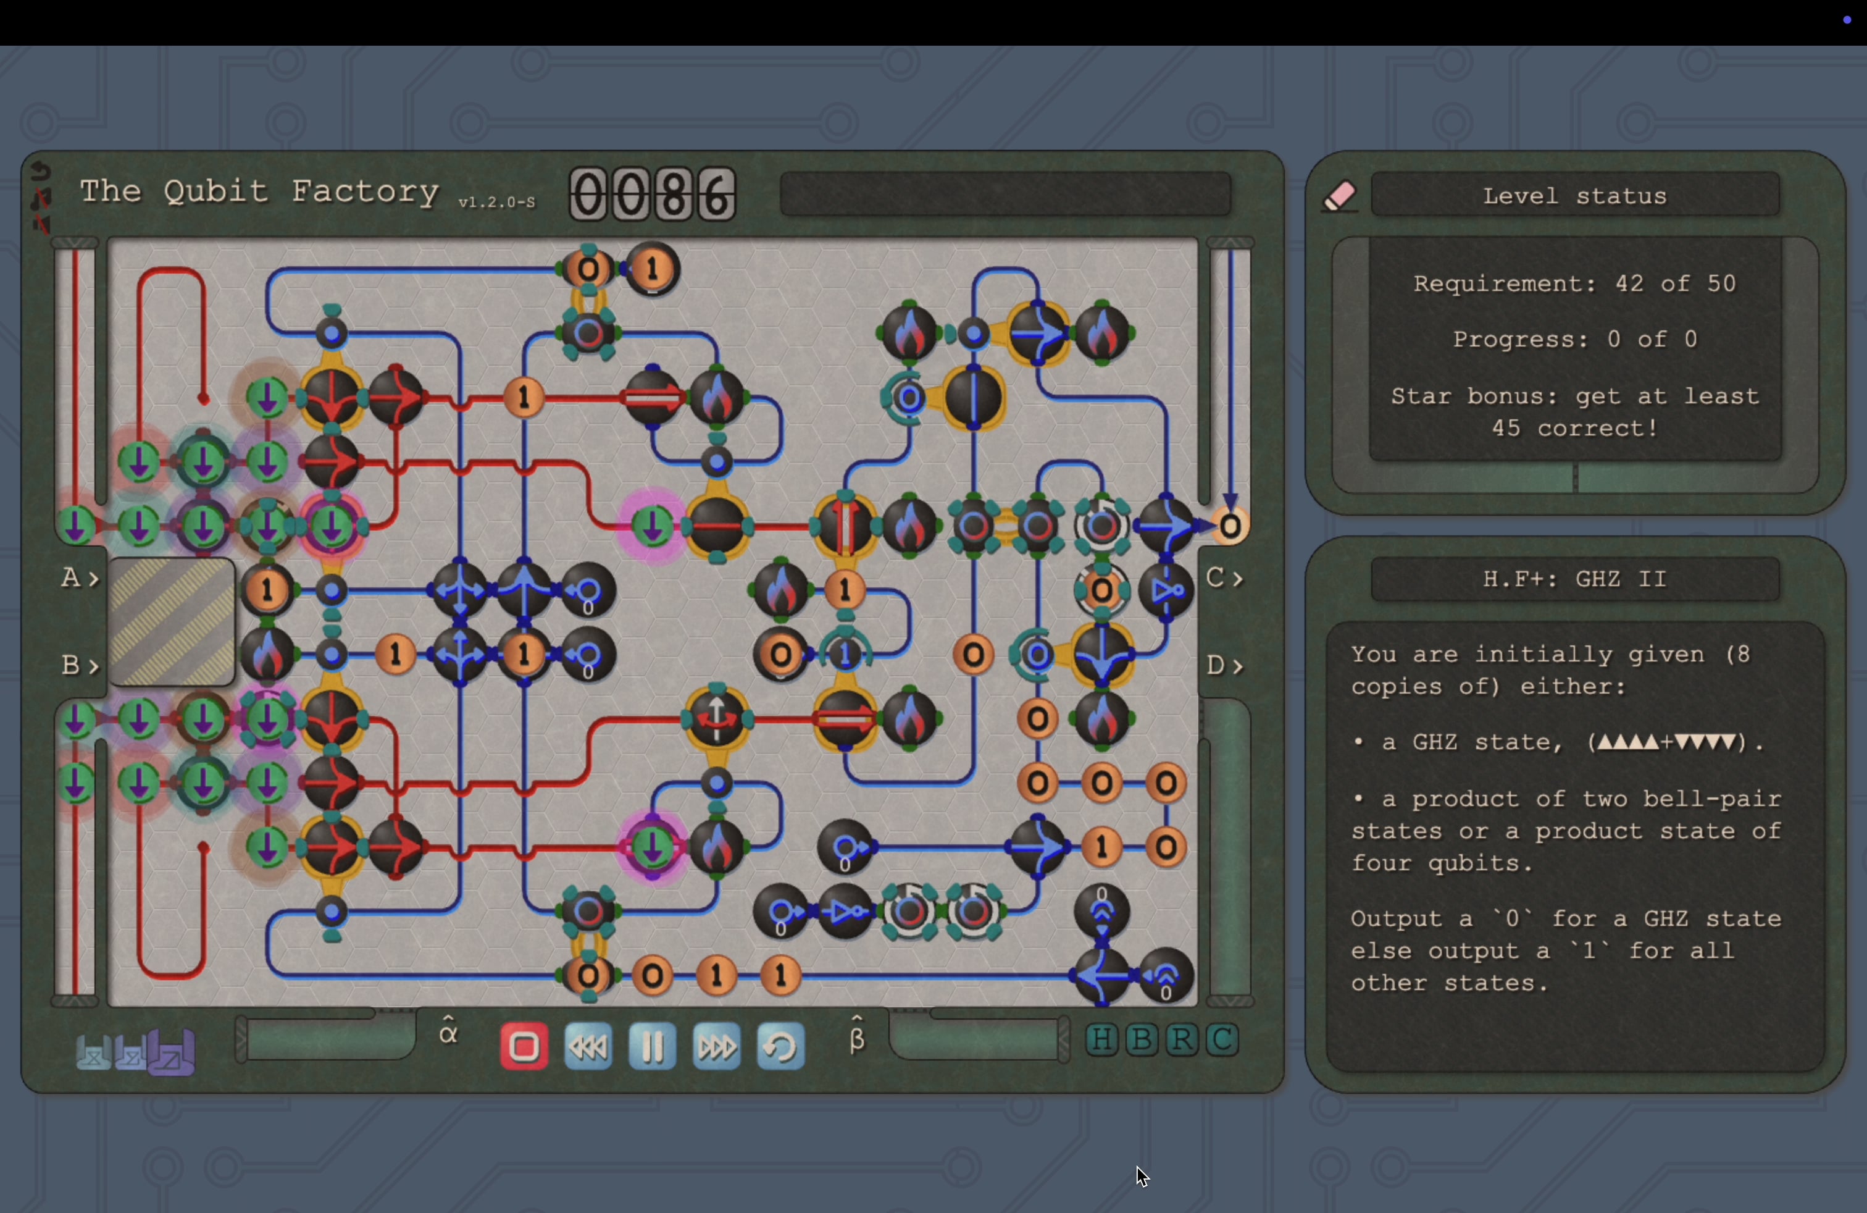The height and width of the screenshot is (1213, 1867).
Task: Click the rewind simulation button
Action: pos(588,1046)
